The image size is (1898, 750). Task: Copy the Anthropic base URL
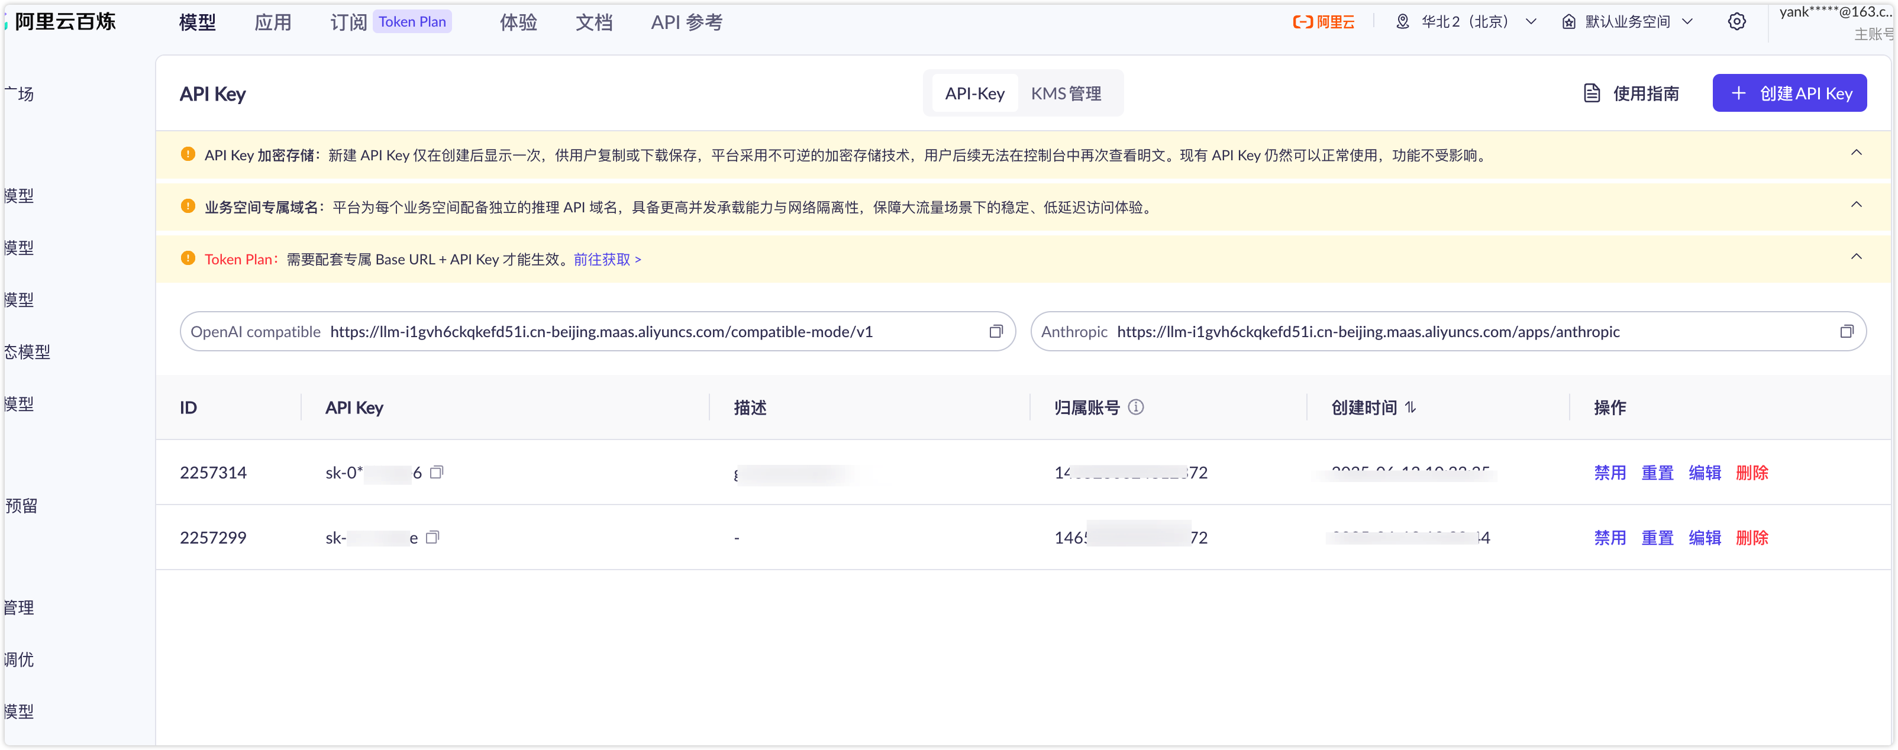[1847, 332]
